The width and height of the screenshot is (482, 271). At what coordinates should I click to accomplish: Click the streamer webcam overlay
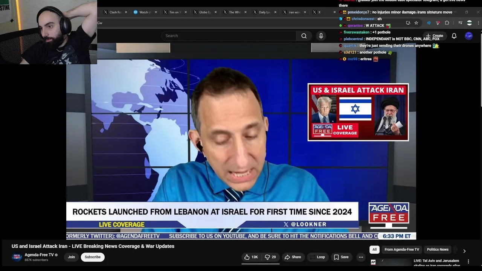click(x=48, y=32)
